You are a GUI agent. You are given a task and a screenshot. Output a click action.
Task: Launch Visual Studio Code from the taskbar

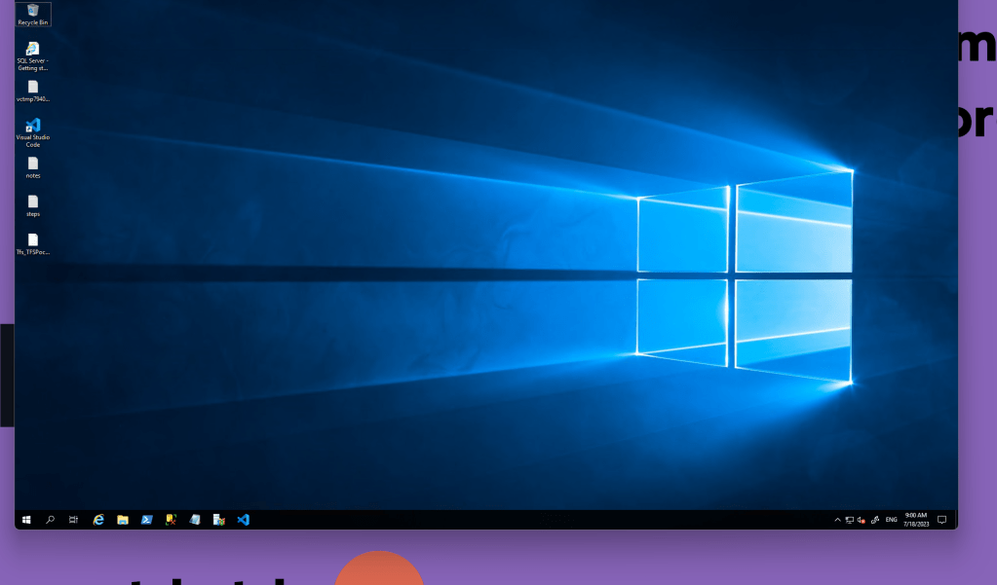pos(243,520)
